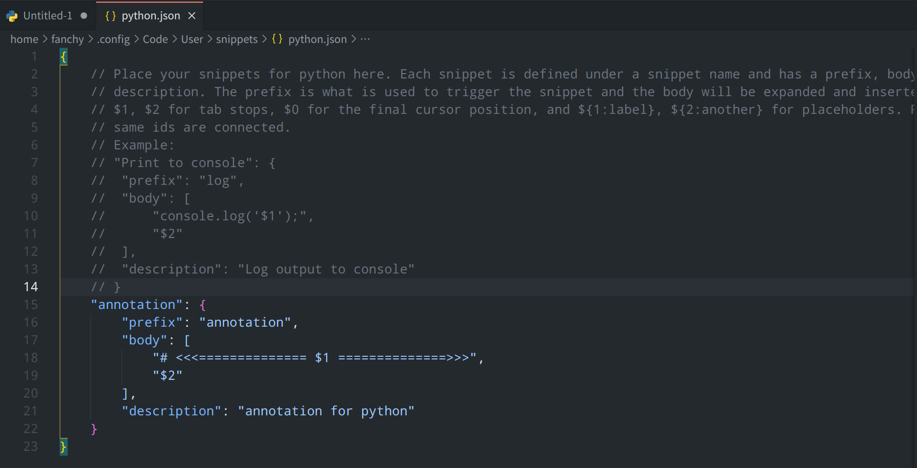Click the $1 placeholder on line 18
The height and width of the screenshot is (468, 917).
coord(322,358)
